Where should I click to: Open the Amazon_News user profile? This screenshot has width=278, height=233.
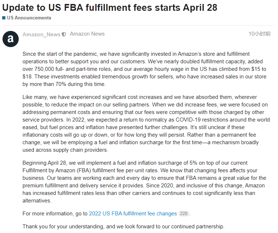[41, 35]
